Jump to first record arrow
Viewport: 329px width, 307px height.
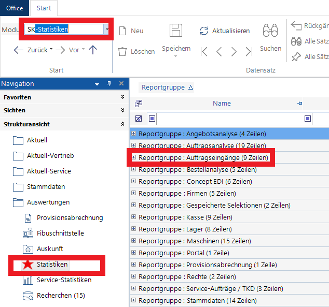coord(204,51)
